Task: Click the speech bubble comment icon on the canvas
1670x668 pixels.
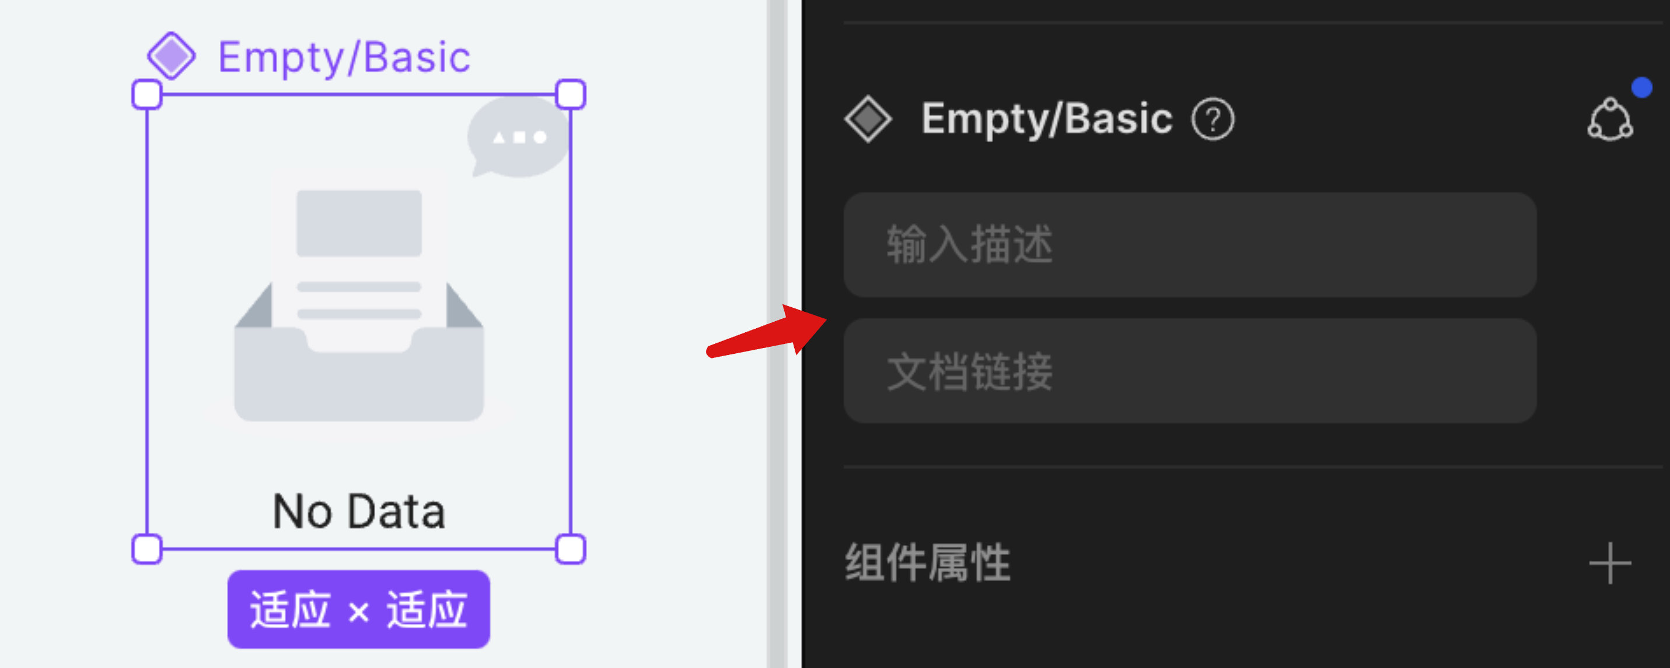Action: (x=518, y=137)
